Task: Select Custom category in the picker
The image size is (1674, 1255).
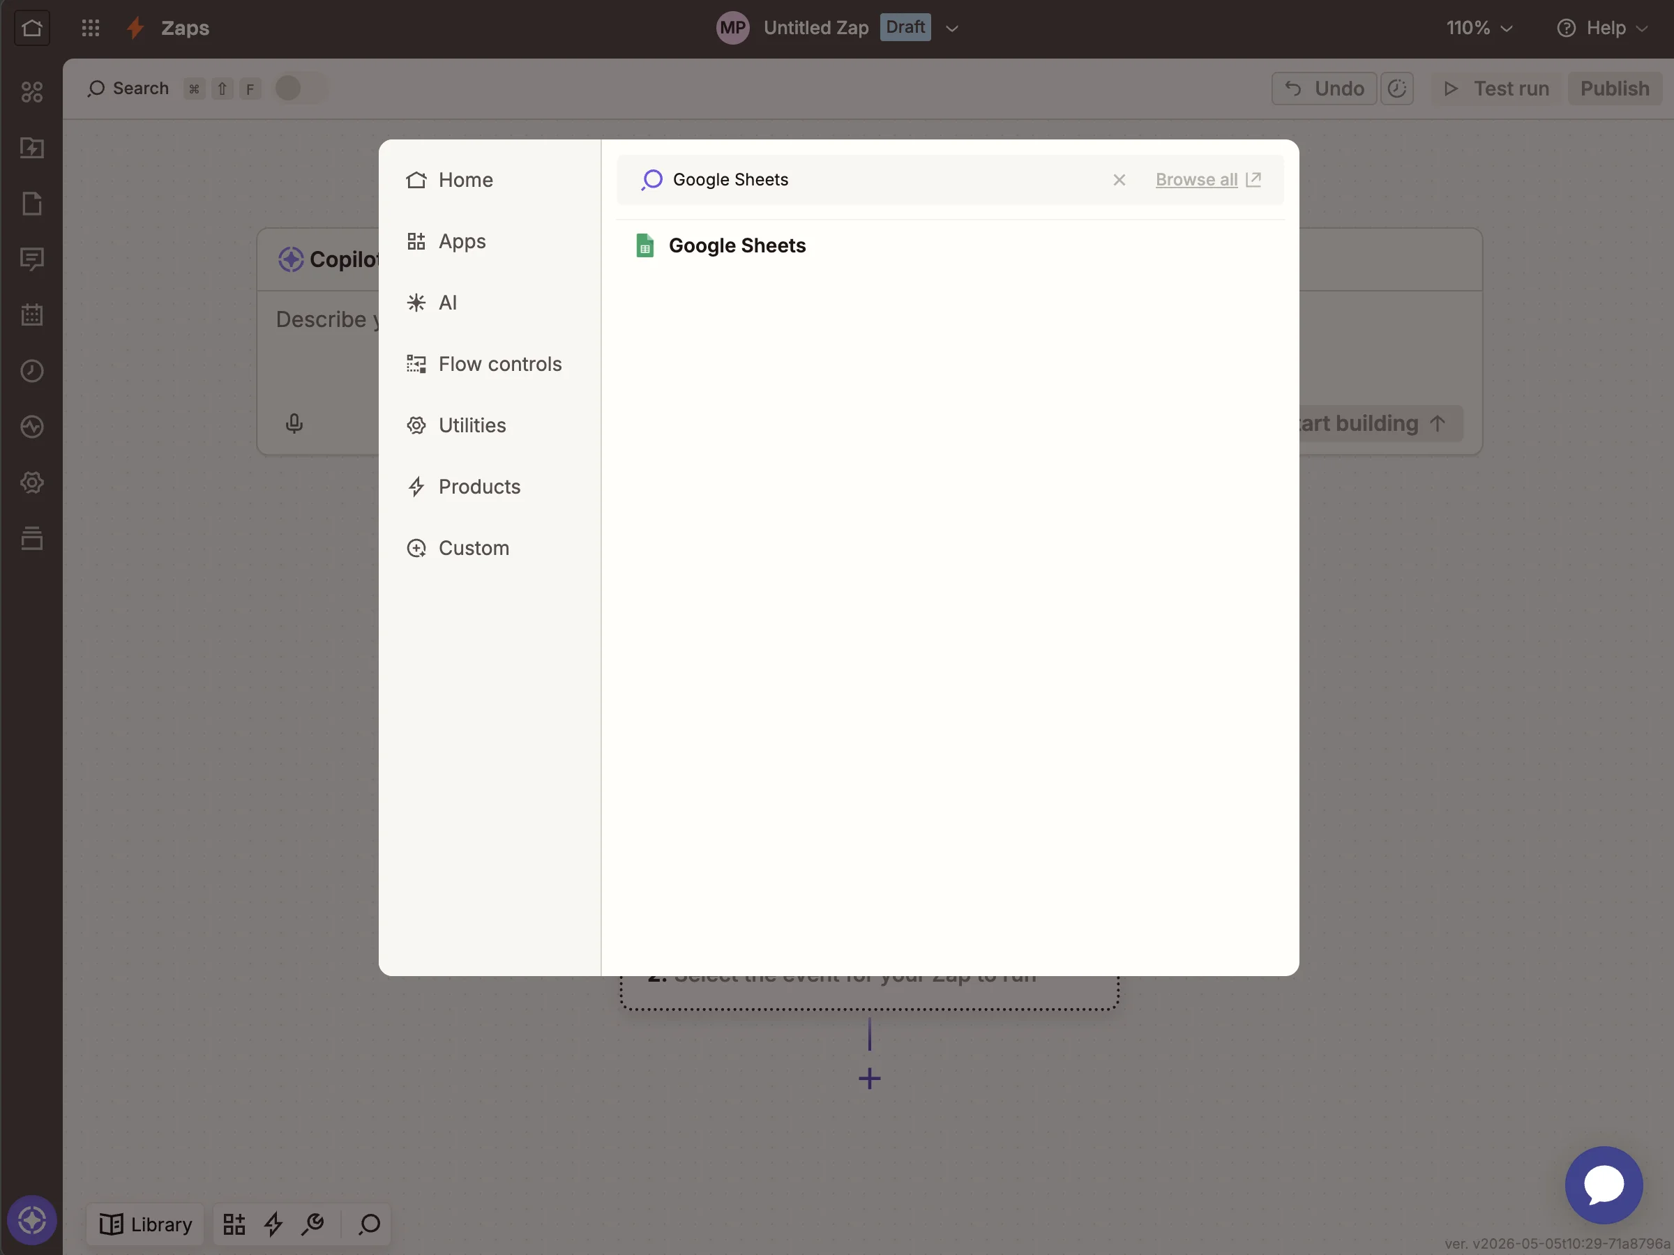Action: (x=490, y=548)
